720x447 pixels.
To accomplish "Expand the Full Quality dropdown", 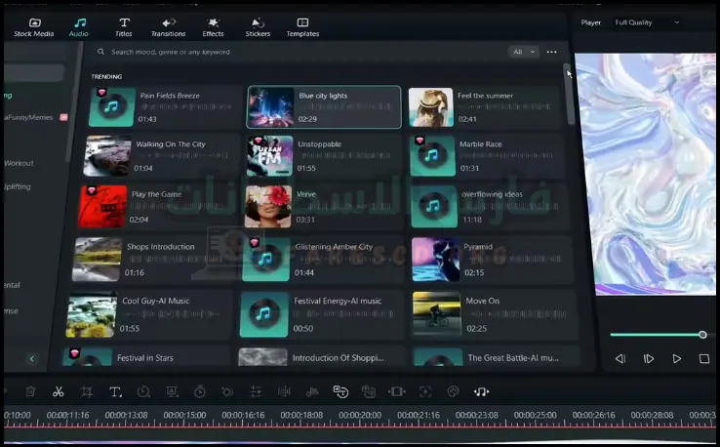I will point(648,22).
